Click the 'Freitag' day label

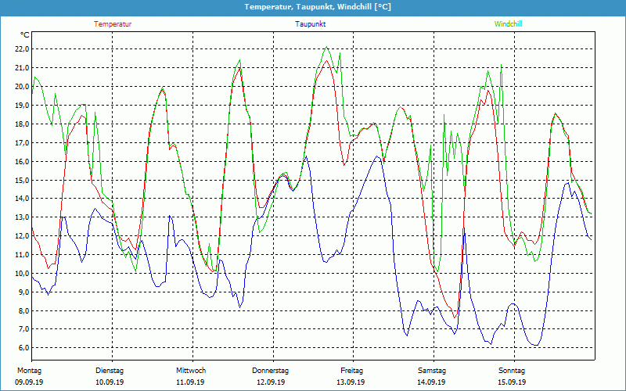point(351,371)
